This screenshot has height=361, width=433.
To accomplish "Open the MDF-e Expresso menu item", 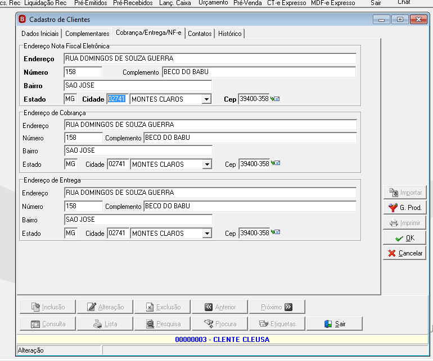I will 333,3.
